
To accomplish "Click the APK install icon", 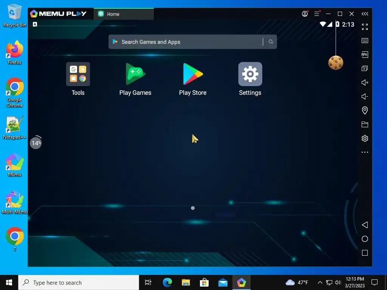I will (x=365, y=54).
